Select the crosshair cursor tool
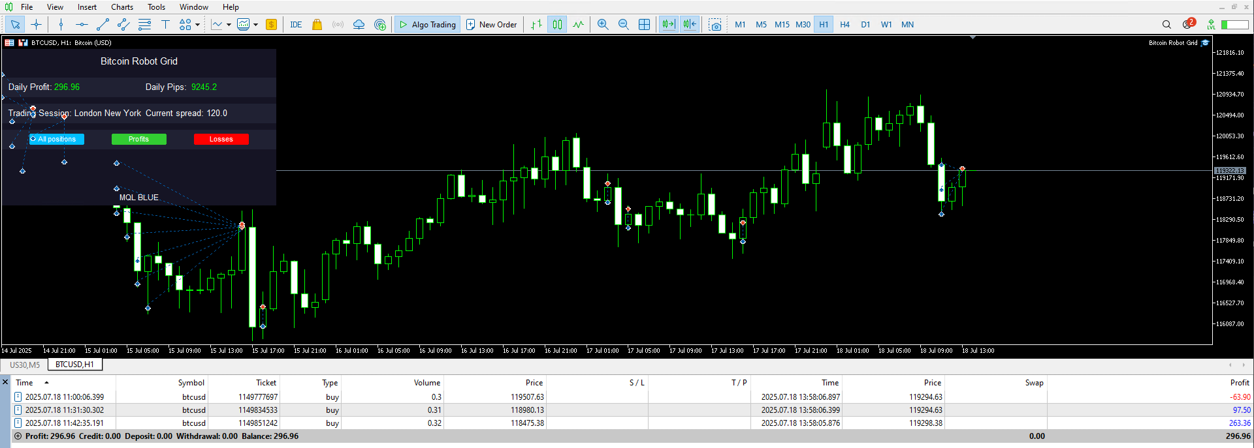 (36, 25)
